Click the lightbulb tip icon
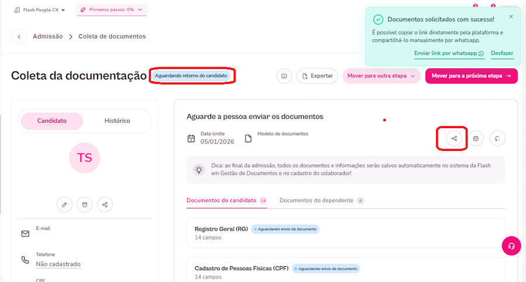526x282 pixels. click(199, 170)
